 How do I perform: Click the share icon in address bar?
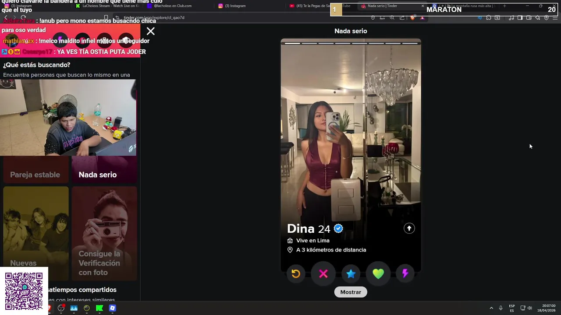402,17
